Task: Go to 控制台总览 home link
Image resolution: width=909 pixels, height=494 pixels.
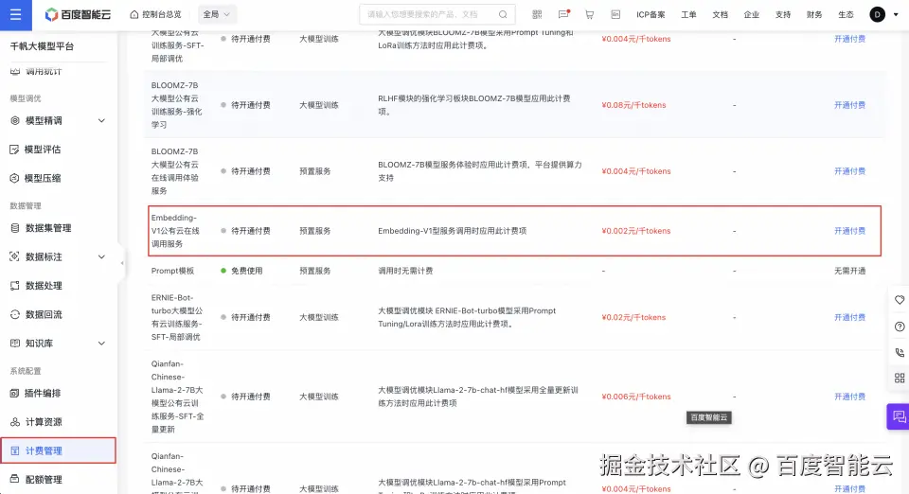Action: (x=155, y=14)
